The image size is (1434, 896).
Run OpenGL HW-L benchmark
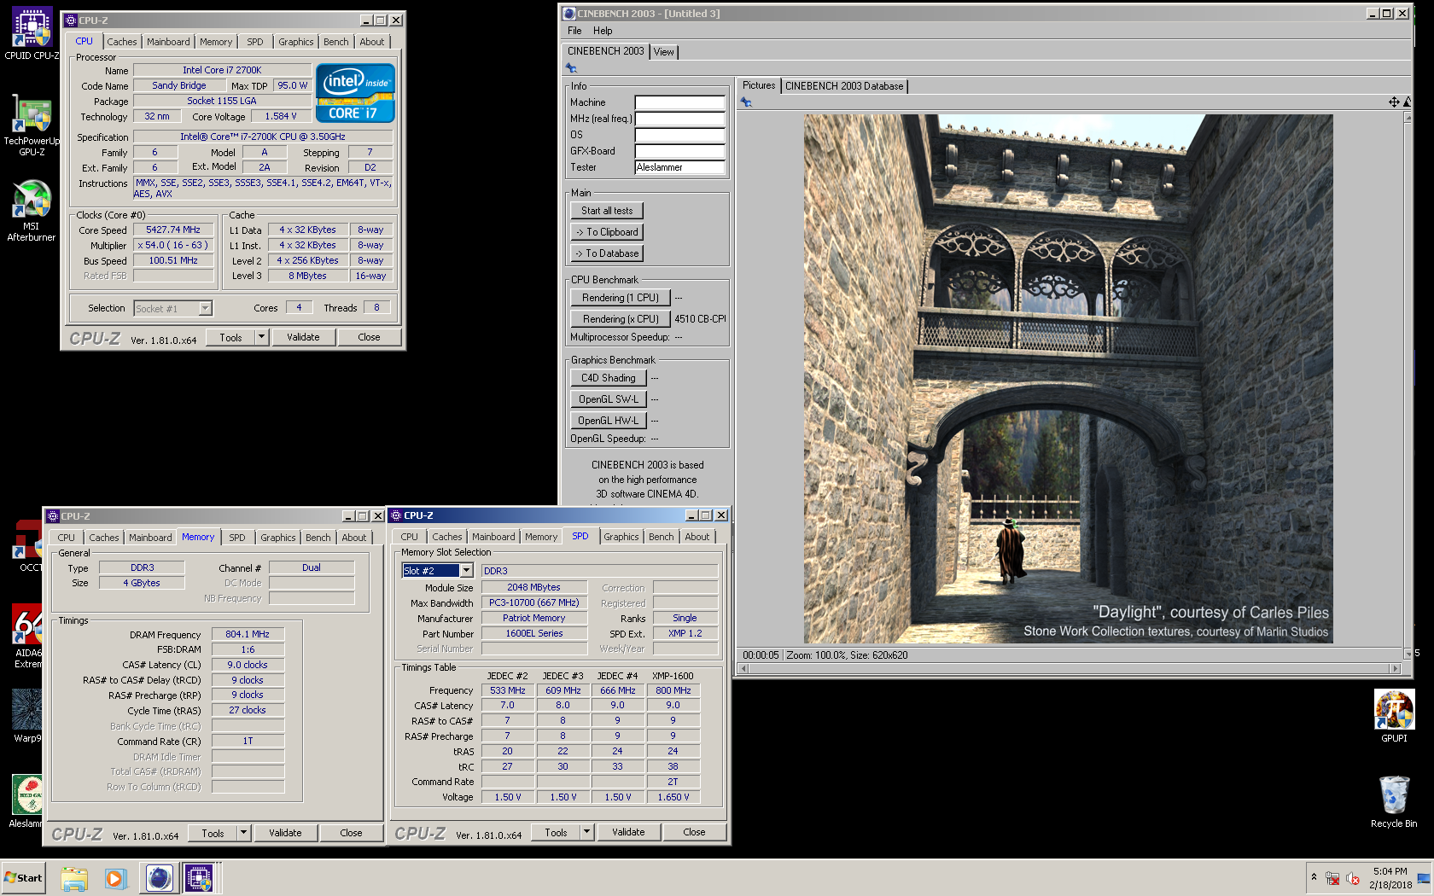[608, 421]
